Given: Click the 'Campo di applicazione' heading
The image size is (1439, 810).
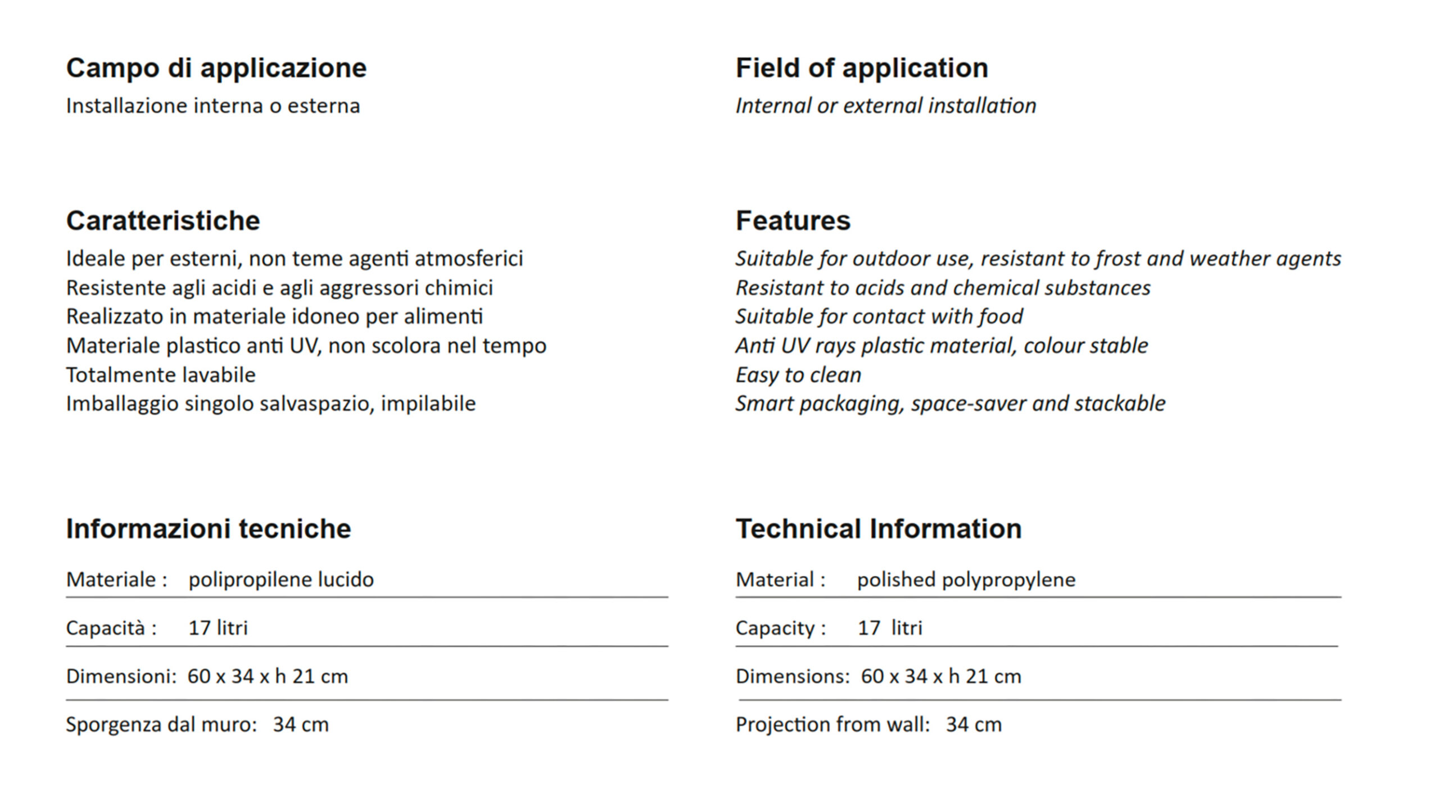Looking at the screenshot, I should pyautogui.click(x=216, y=69).
